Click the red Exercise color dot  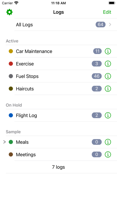click(11, 64)
